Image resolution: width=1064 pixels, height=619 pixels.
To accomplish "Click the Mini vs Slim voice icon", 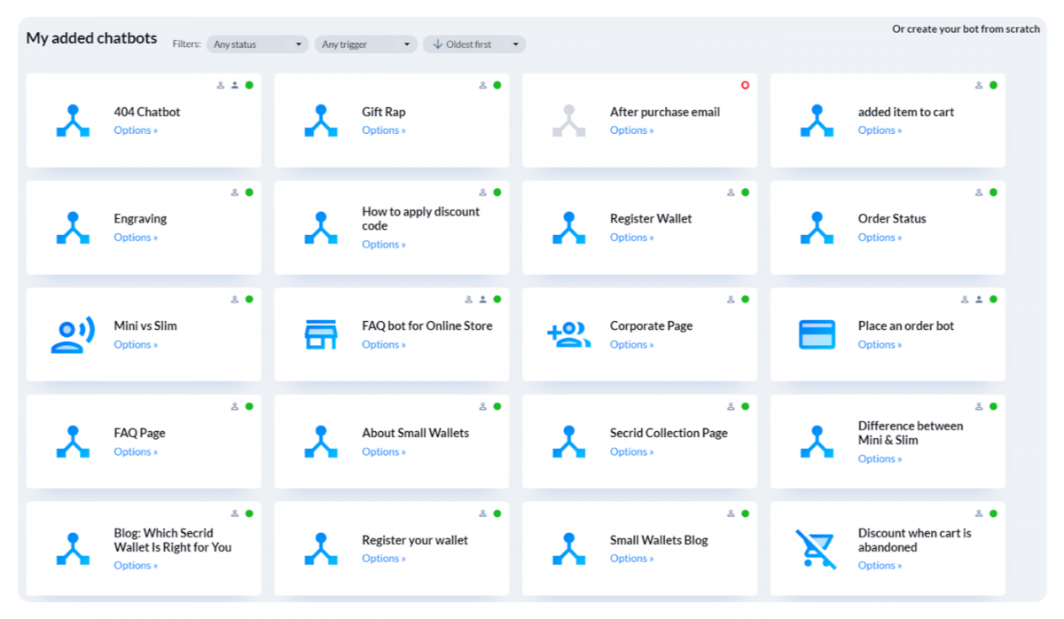I will (x=73, y=334).
